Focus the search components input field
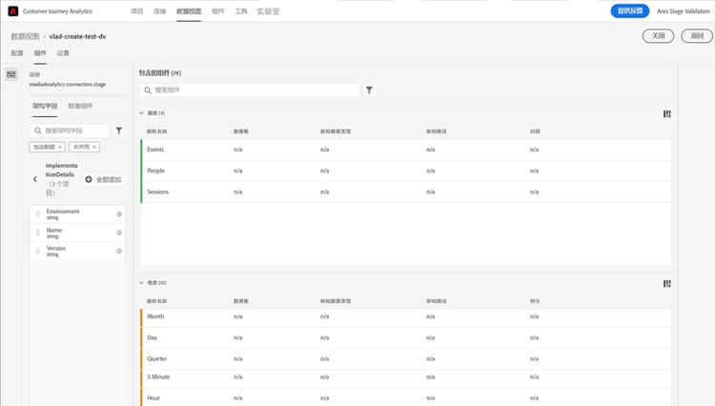The height and width of the screenshot is (406, 715). pos(250,91)
